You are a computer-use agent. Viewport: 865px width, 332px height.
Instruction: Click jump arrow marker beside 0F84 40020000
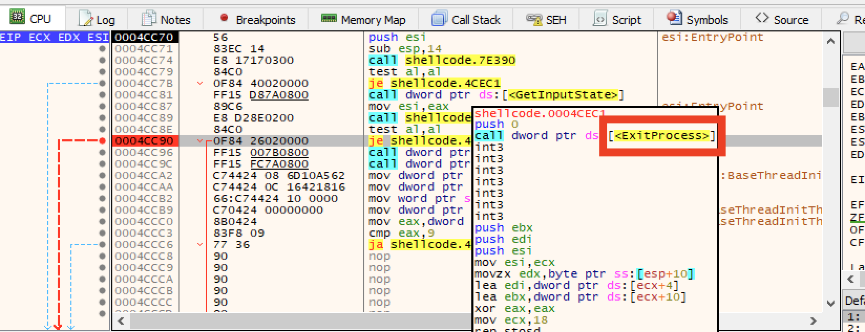coord(199,83)
